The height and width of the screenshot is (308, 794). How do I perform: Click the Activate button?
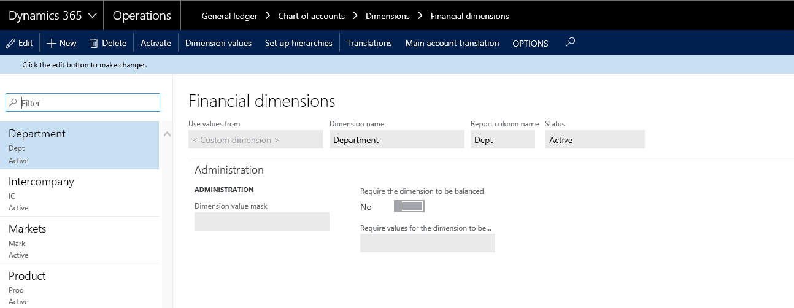pos(156,43)
